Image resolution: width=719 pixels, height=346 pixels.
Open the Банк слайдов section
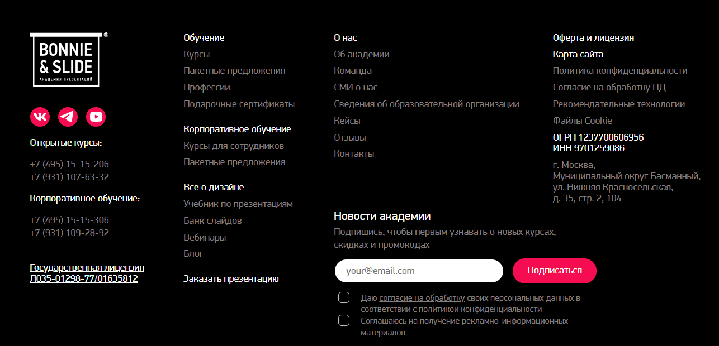[212, 220]
